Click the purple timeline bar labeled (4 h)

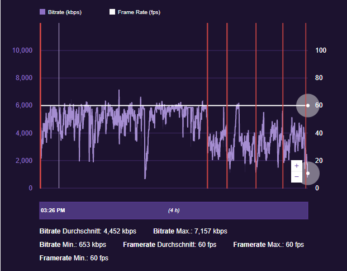pyautogui.click(x=174, y=211)
